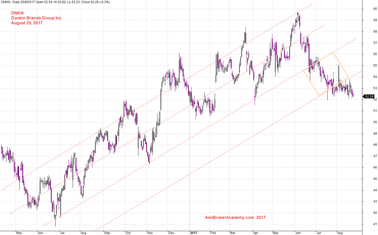
Task: Select the 'Apr' month label on time axis
Action: pos(256,233)
